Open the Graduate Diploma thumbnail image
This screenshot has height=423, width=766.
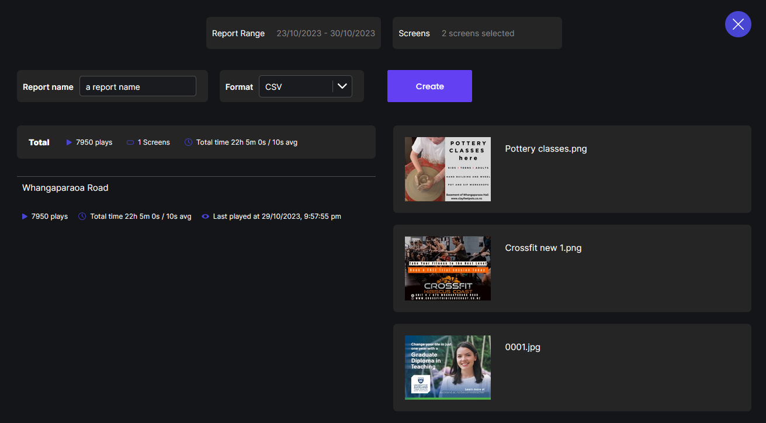448,368
